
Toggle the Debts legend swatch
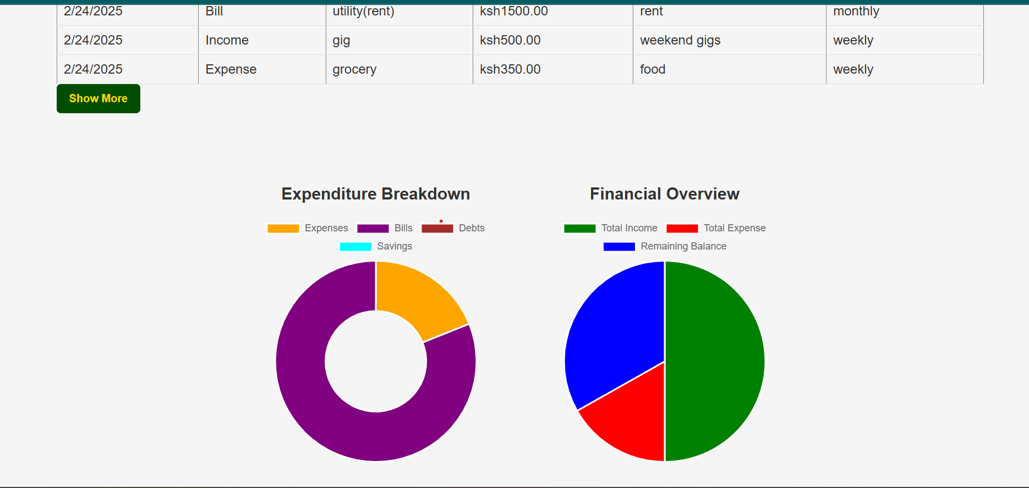coord(437,229)
